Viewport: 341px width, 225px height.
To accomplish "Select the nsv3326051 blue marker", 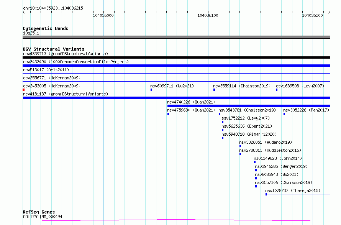I will tap(240, 146).
